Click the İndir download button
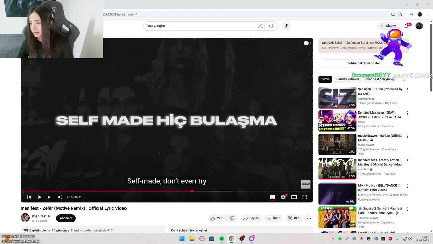433x244 pixels. [x=273, y=218]
